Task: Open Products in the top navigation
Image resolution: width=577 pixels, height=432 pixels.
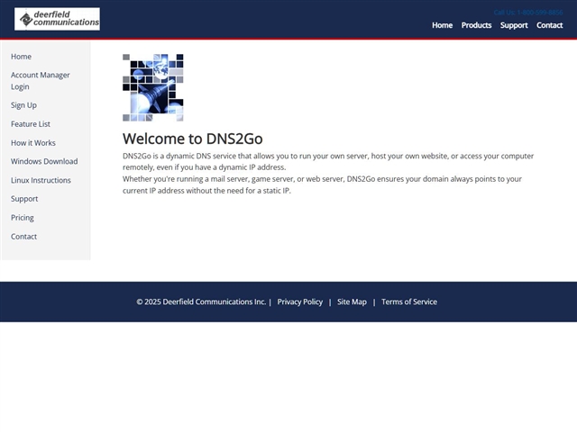Action: click(476, 25)
